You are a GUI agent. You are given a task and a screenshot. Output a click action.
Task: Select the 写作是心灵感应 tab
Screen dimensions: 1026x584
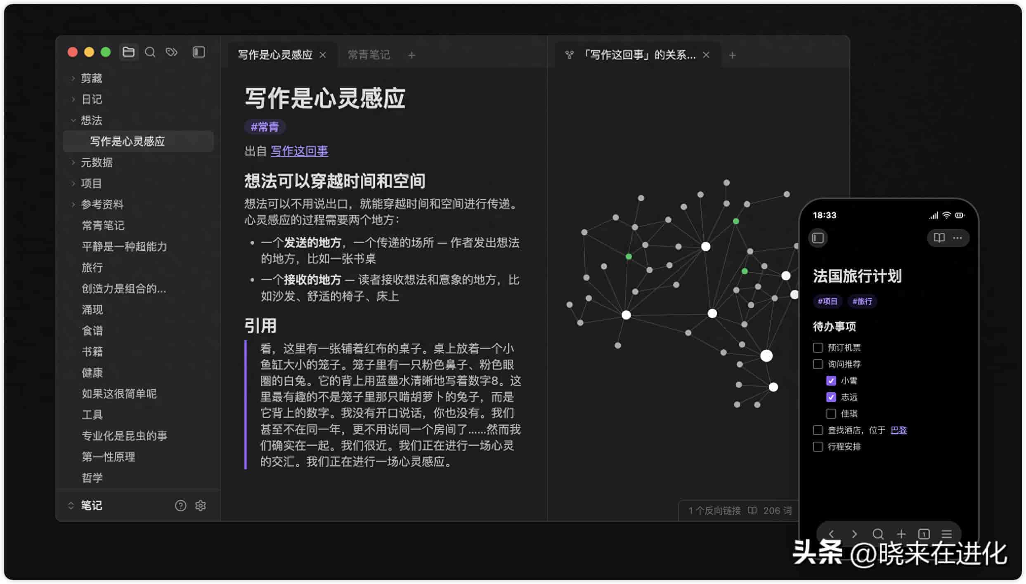pos(275,55)
